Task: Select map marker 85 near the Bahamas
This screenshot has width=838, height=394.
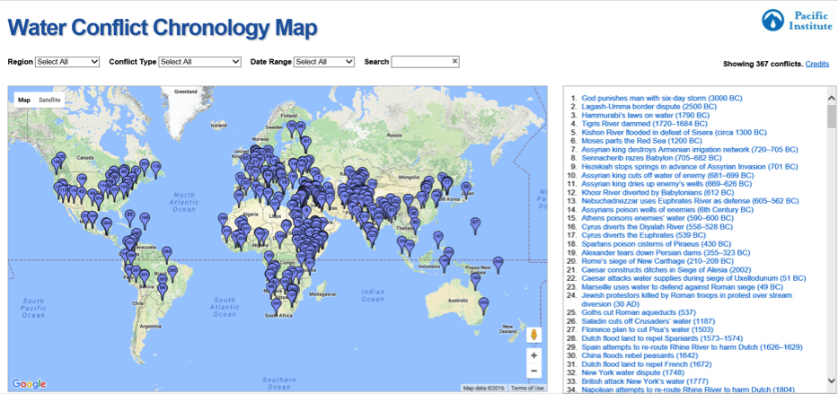Action: [129, 217]
